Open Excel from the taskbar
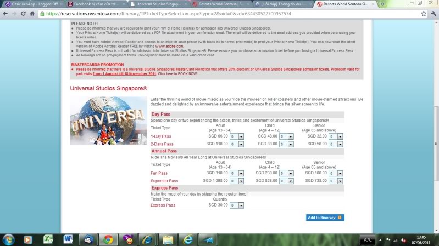 coord(48,239)
